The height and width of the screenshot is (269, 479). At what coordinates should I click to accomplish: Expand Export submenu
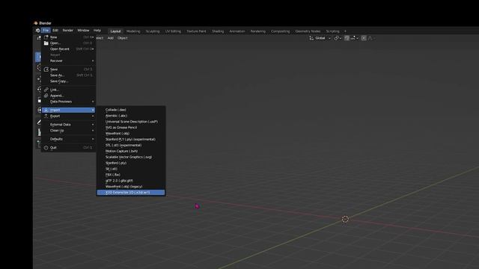click(x=68, y=116)
